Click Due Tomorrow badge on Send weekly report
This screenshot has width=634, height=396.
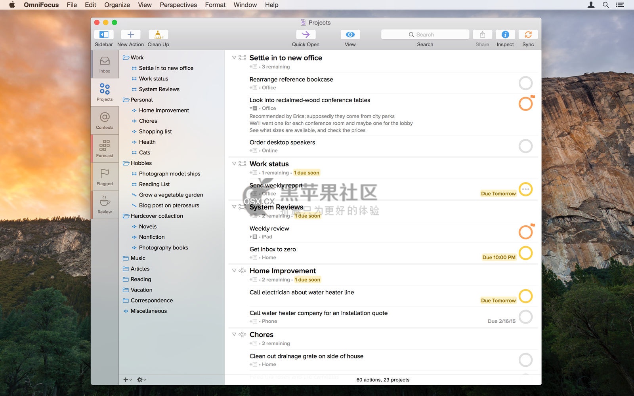pos(498,194)
